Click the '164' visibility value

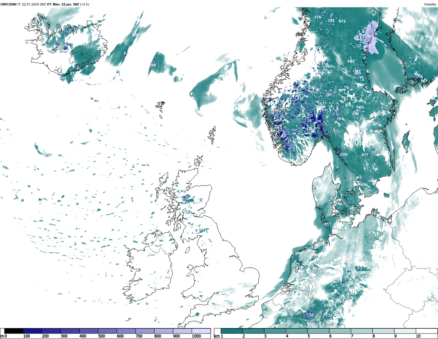340,119
